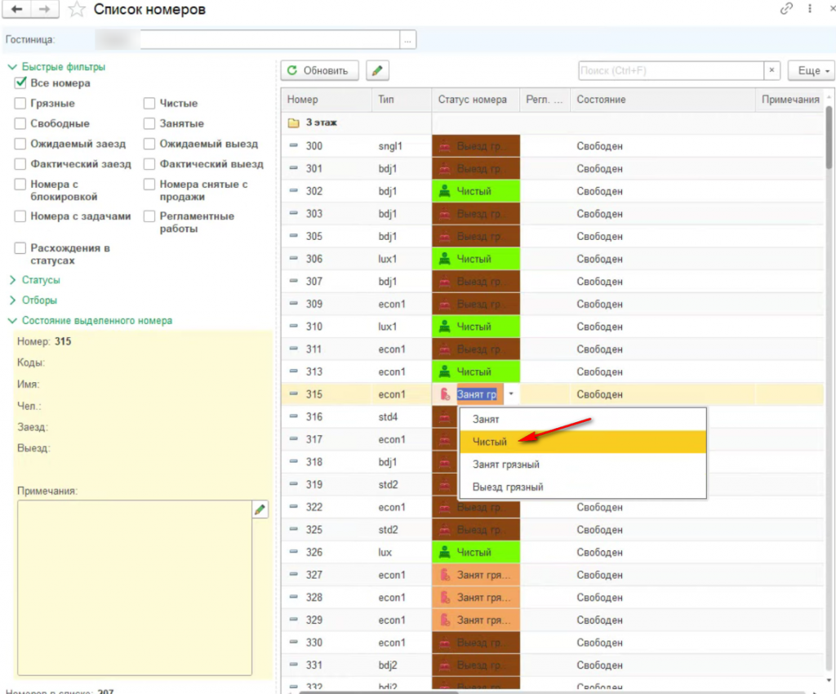
Task: Open the three-dot options menu
Action: click(810, 8)
